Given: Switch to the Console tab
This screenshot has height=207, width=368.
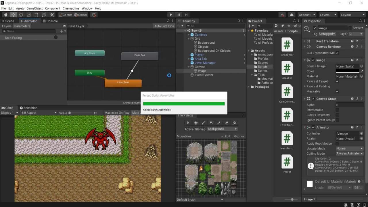Looking at the screenshot, I should coord(50,21).
